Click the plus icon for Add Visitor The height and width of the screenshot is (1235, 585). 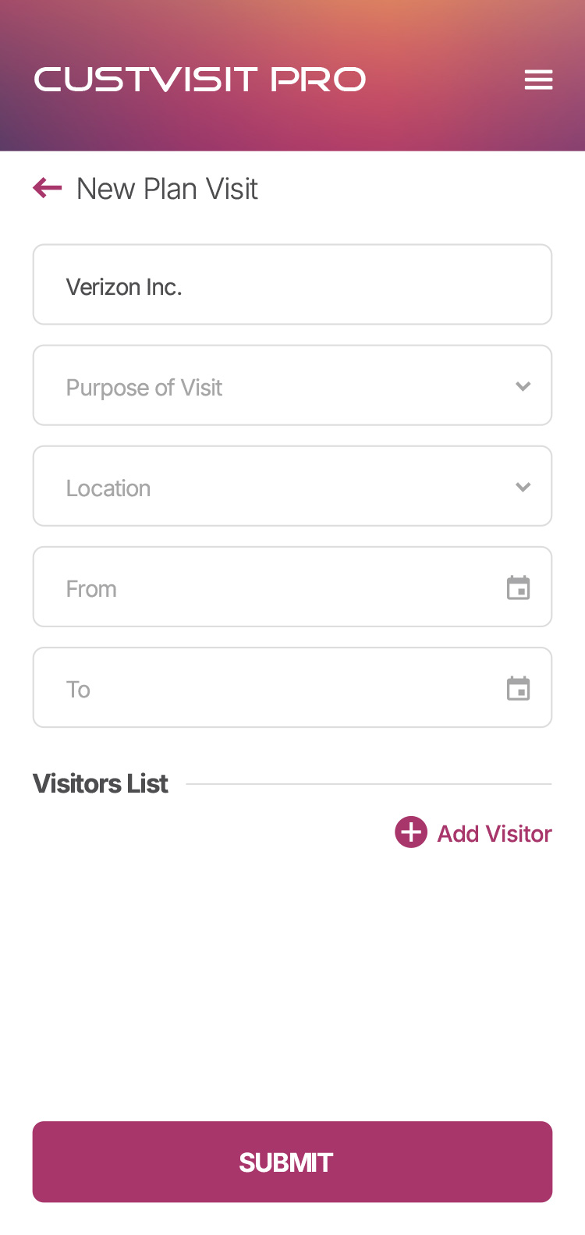coord(411,832)
